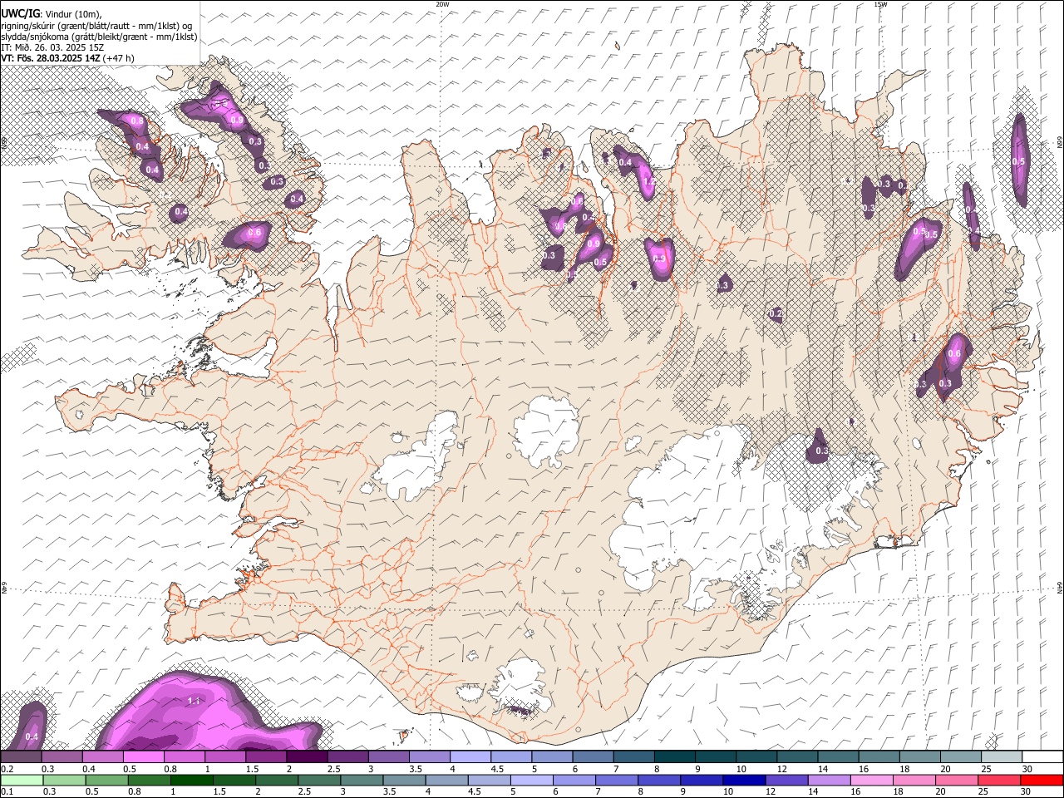This screenshot has width=1064, height=798.
Task: Pick the violet swatch labeled 12 in lower legend
Action: click(786, 780)
